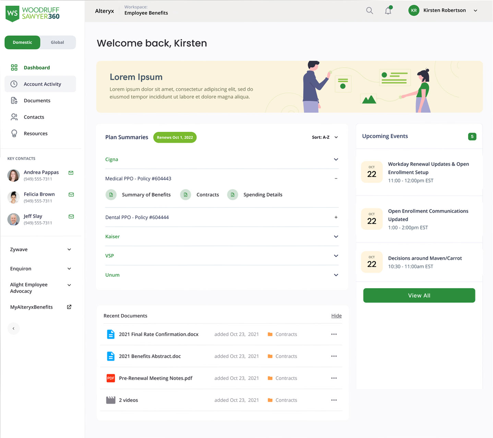The image size is (493, 438).
Task: Collapse the Medical PPO policy row
Action: 336,178
